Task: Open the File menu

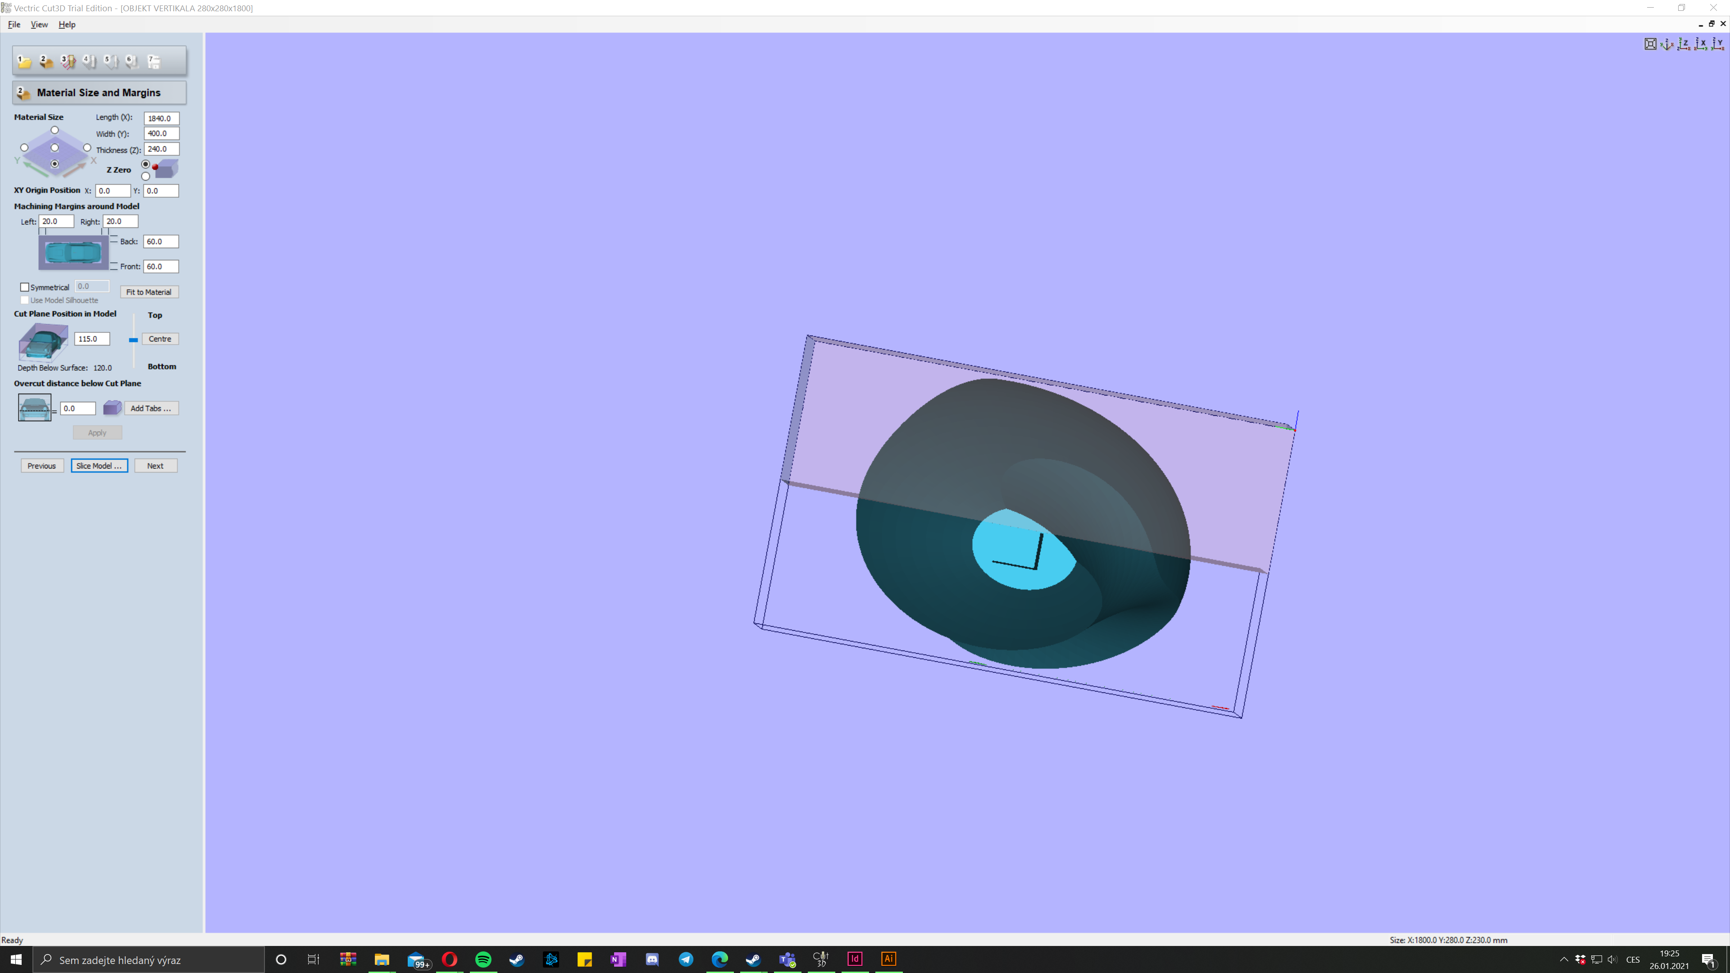Action: pyautogui.click(x=14, y=24)
